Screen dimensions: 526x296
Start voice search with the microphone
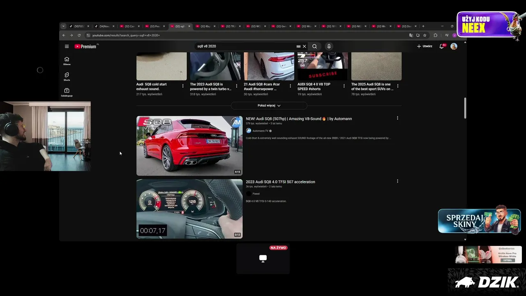(x=329, y=46)
